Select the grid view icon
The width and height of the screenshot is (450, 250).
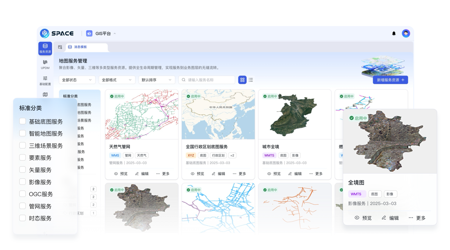[242, 80]
